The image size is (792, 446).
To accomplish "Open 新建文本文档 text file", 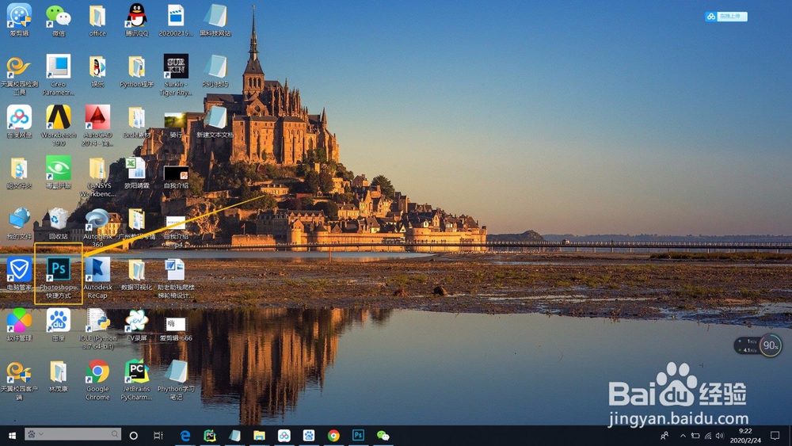I will pyautogui.click(x=215, y=121).
